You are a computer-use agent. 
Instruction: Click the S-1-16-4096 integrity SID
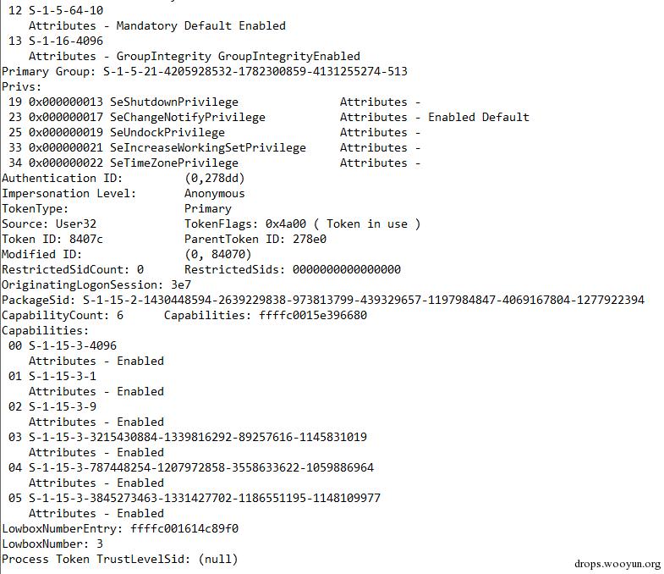click(x=66, y=41)
